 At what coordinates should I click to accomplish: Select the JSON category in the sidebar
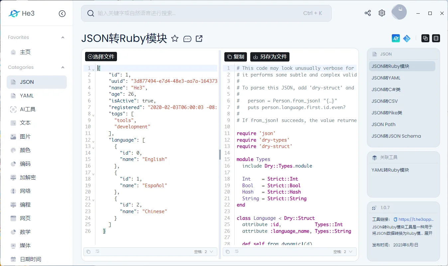click(36, 82)
